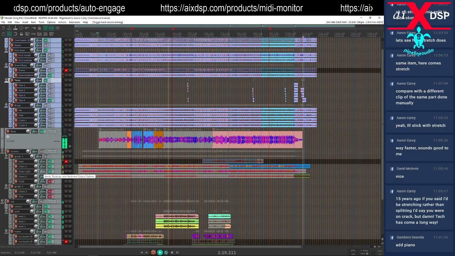Toggle the envelope points toolbar icon
This screenshot has height=256, width=455.
(x=4, y=34)
